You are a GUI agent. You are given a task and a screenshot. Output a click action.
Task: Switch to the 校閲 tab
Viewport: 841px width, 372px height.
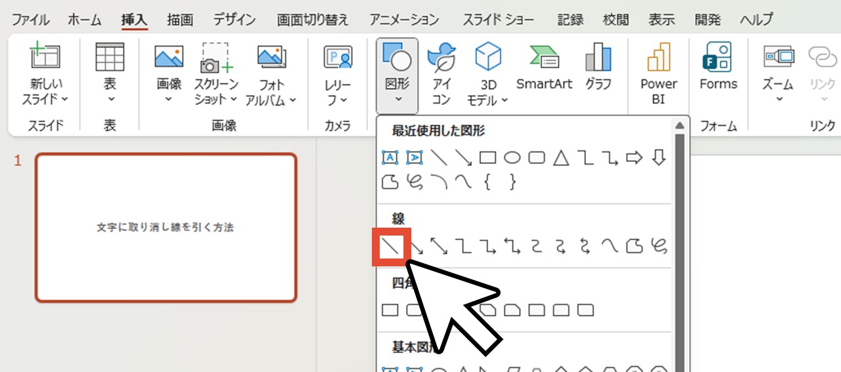[616, 20]
